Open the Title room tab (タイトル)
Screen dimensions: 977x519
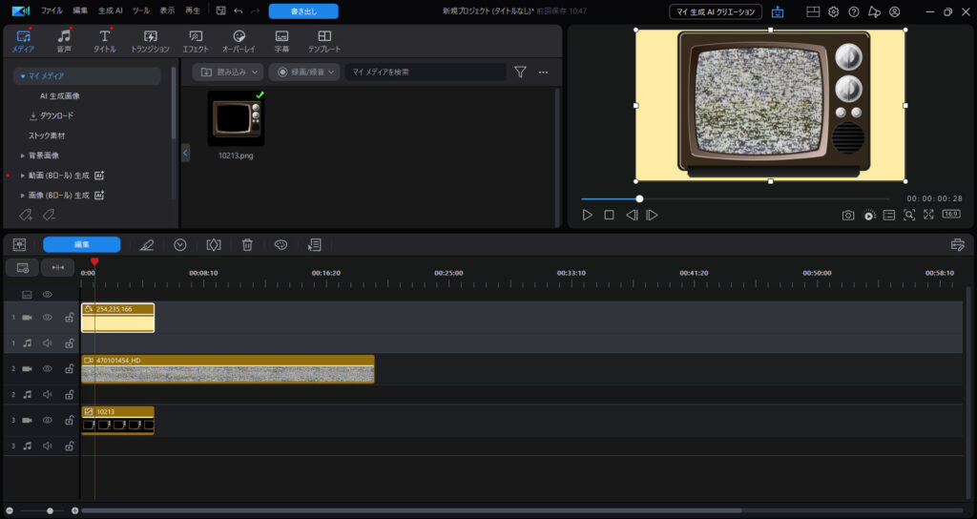[105, 40]
